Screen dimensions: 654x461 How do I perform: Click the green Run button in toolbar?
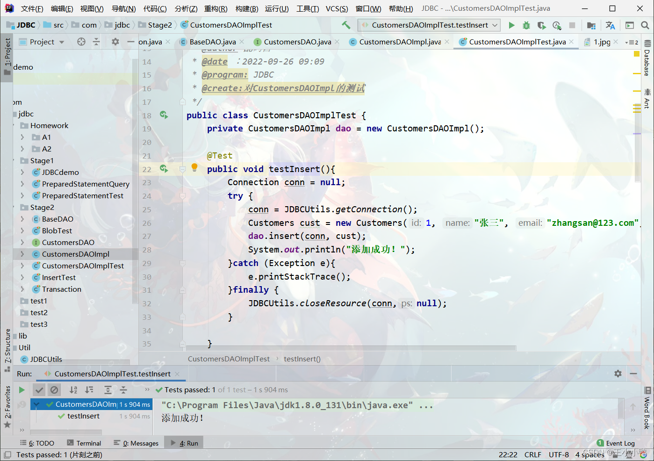point(511,25)
